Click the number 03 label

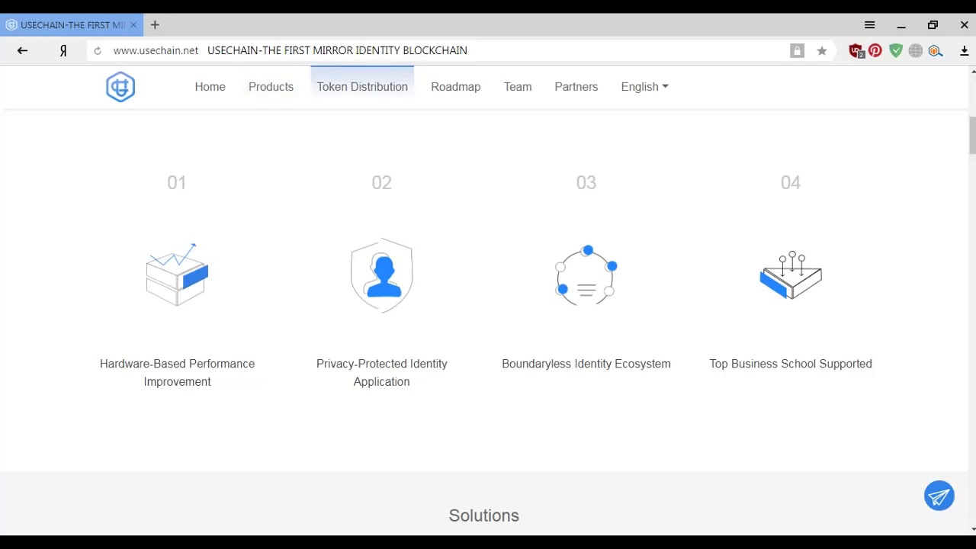586,182
